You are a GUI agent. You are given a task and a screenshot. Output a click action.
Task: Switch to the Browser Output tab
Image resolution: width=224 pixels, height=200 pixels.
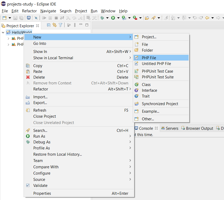197,128
